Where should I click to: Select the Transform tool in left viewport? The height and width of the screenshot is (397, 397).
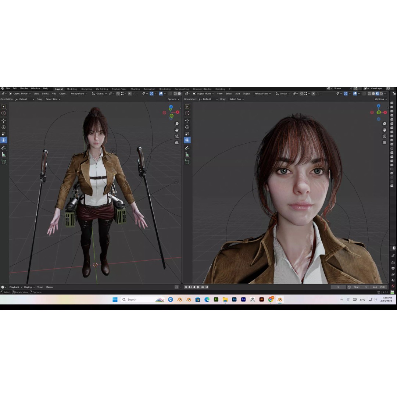[4, 140]
